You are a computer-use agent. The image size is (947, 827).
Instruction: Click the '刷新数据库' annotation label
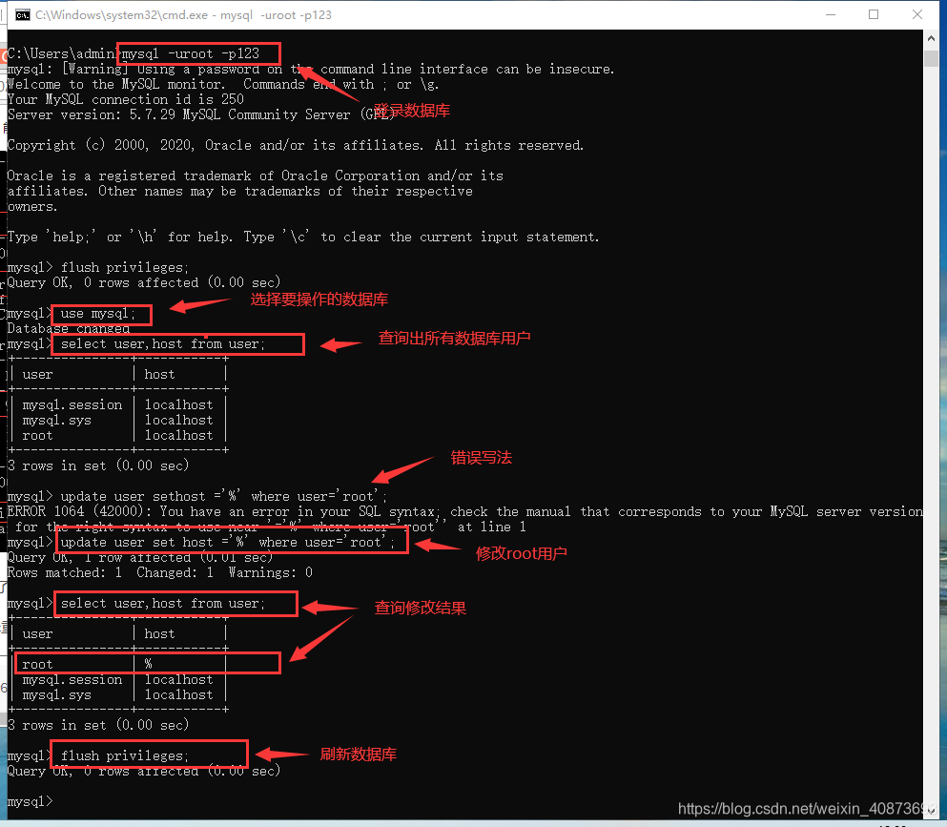point(359,754)
